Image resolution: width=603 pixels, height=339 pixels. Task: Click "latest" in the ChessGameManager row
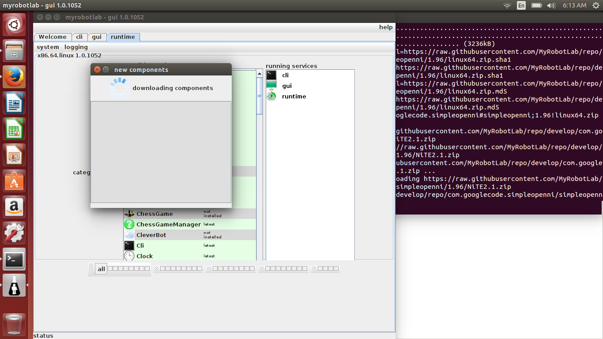(209, 224)
